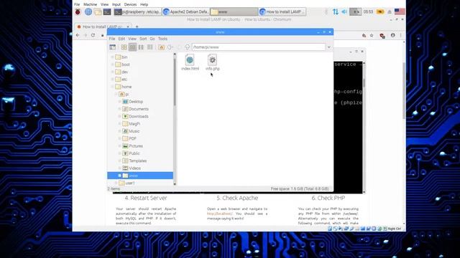Expand the dev folder tree node

pos(112,72)
